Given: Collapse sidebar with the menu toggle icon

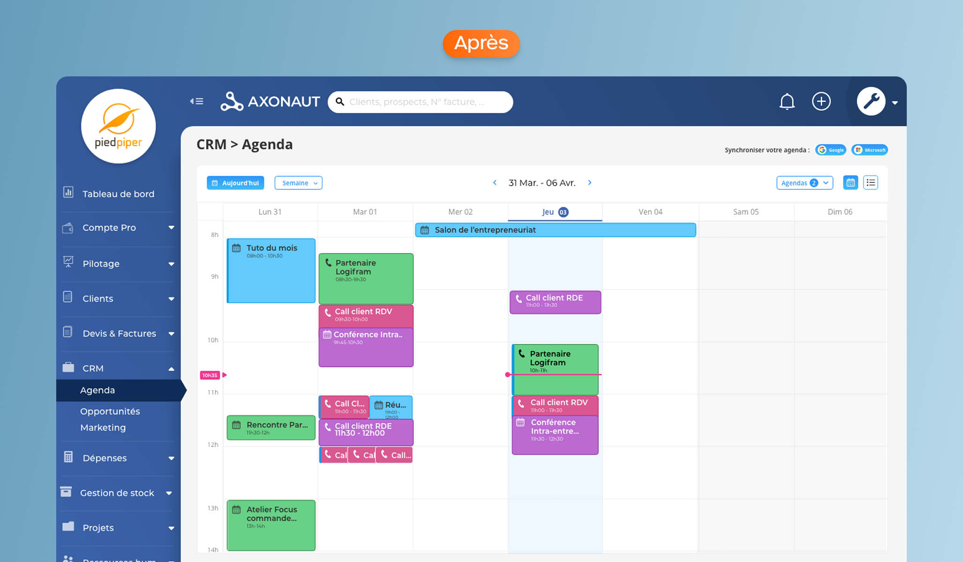Looking at the screenshot, I should (x=196, y=101).
